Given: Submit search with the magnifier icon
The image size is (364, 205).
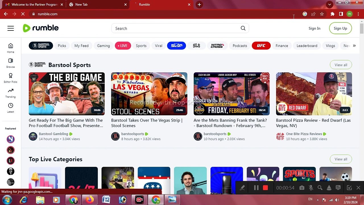Looking at the screenshot, I should (x=243, y=28).
